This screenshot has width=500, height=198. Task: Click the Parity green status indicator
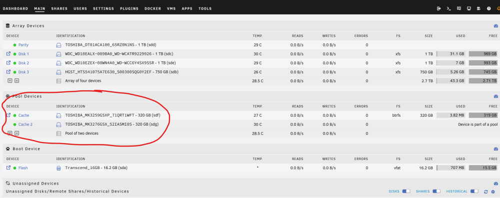pyautogui.click(x=14, y=45)
